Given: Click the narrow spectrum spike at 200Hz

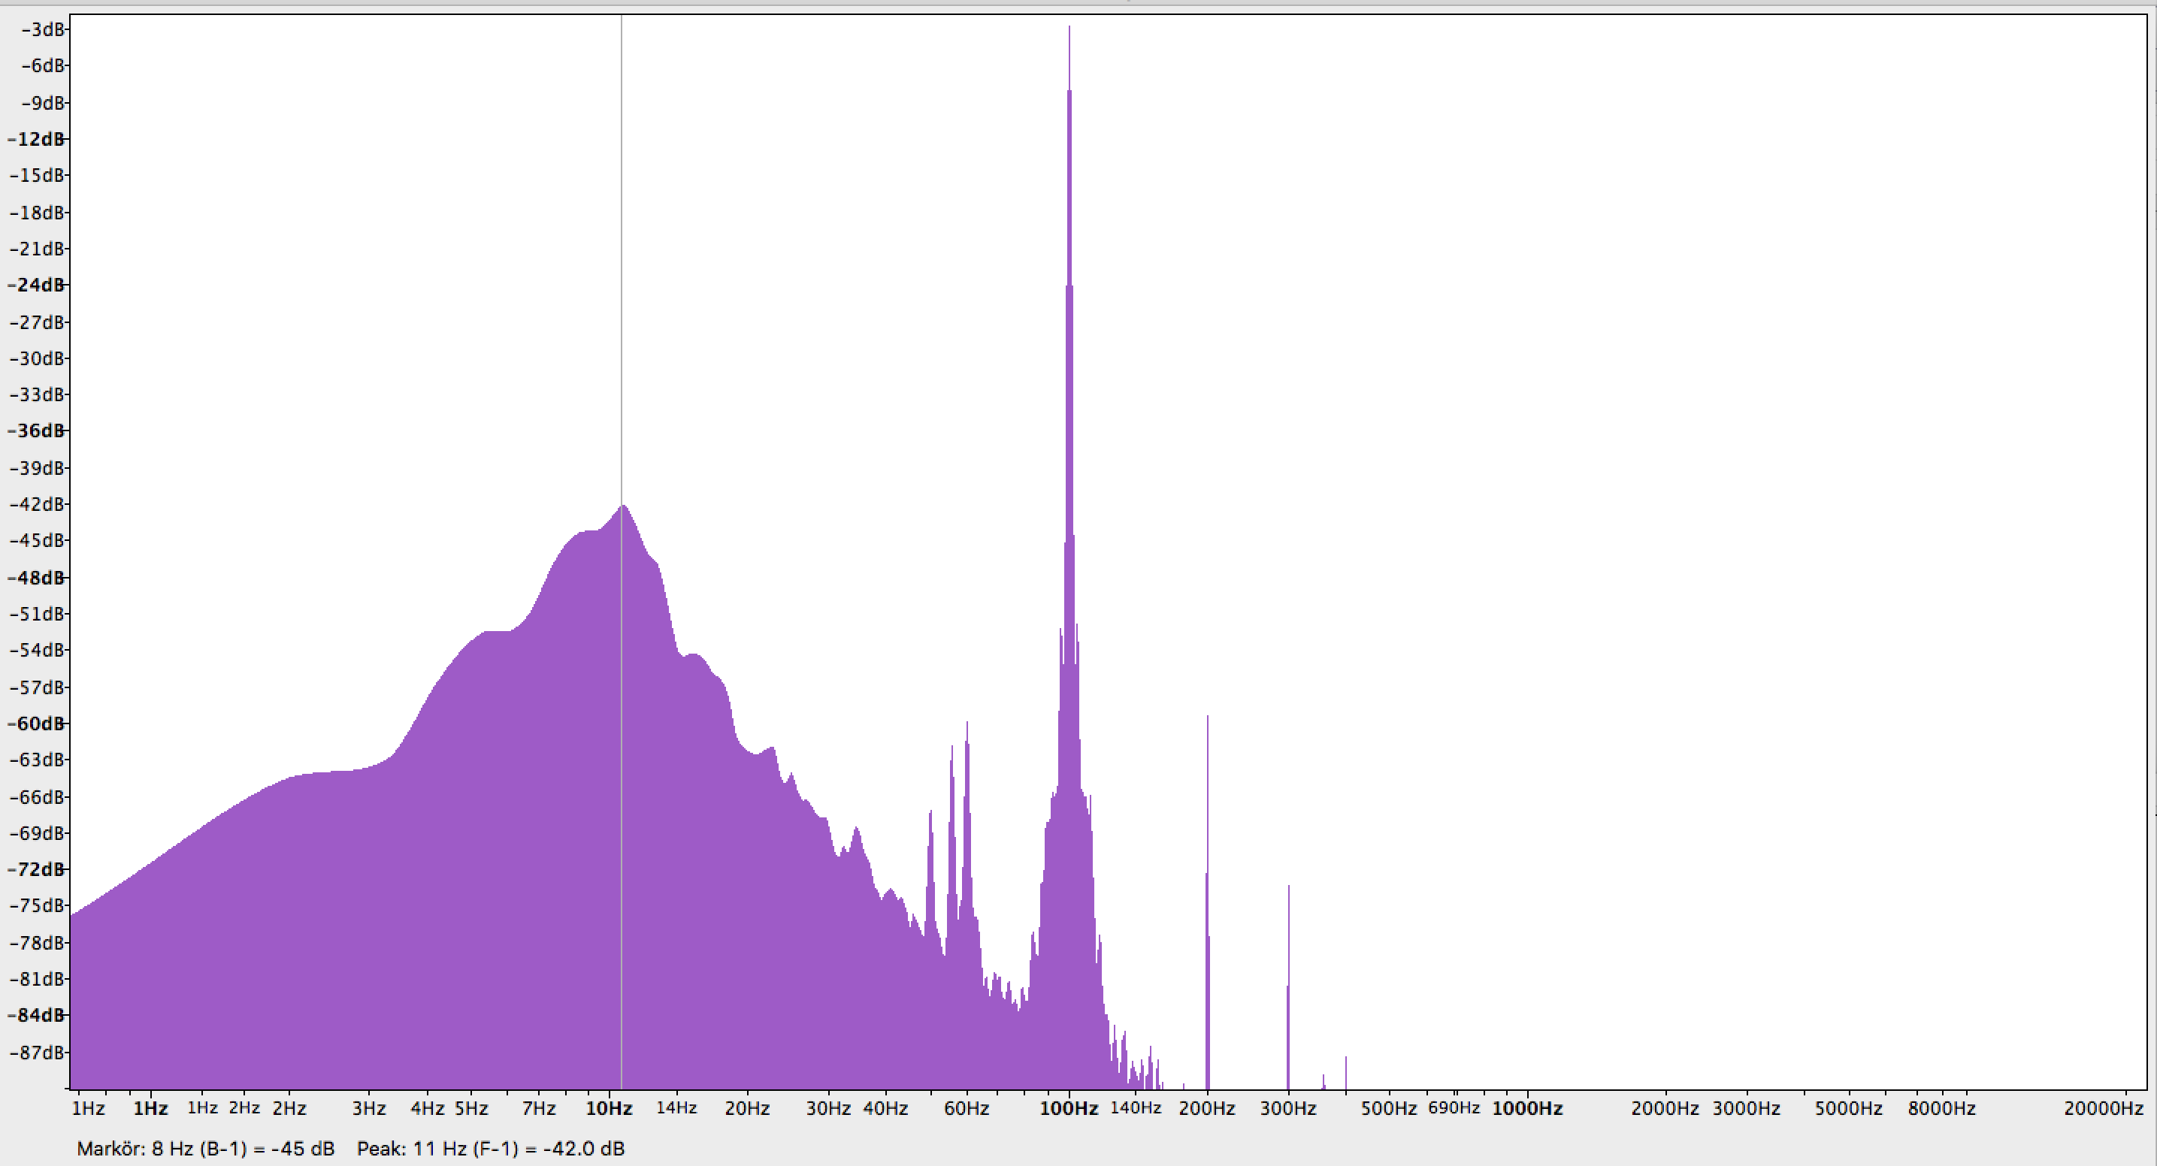Looking at the screenshot, I should click(x=1208, y=902).
